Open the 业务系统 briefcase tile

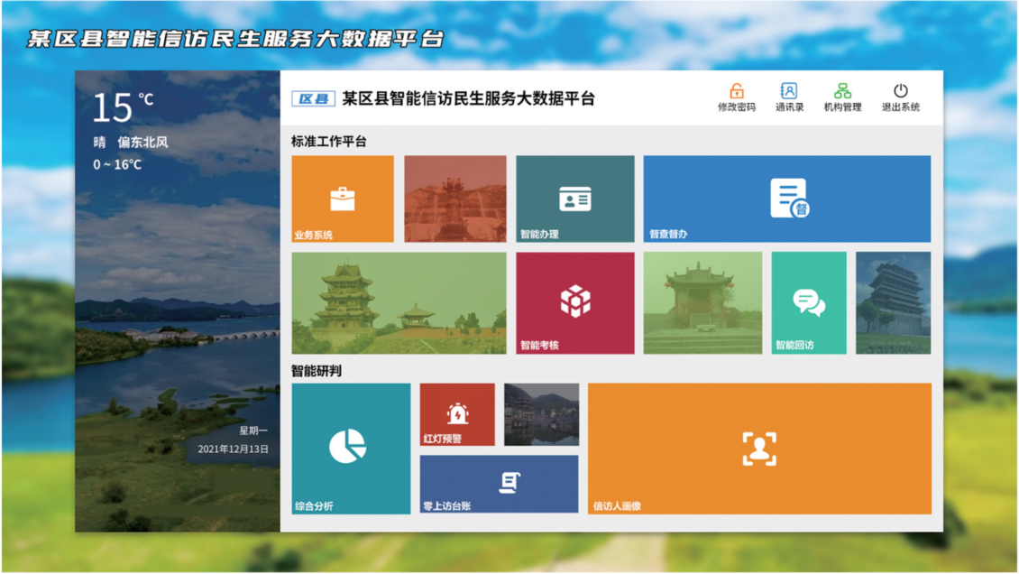coord(343,199)
